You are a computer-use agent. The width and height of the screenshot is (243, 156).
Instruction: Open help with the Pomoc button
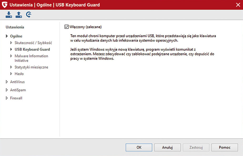[225, 148]
